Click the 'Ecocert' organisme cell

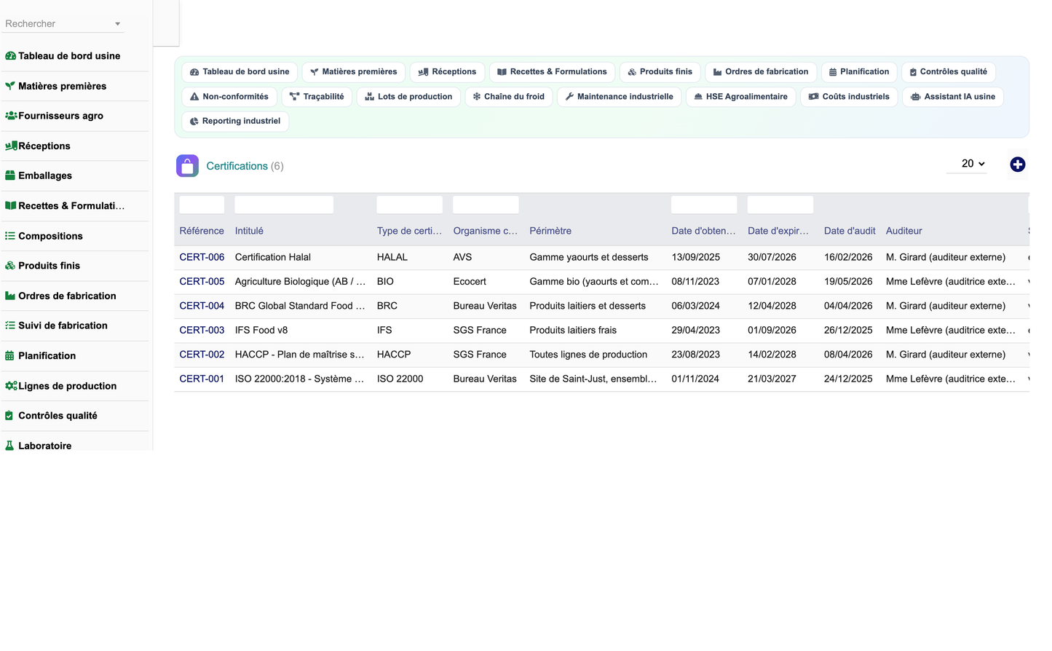(470, 282)
